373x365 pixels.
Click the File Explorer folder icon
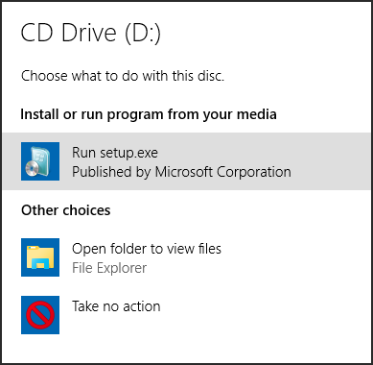[x=40, y=257]
